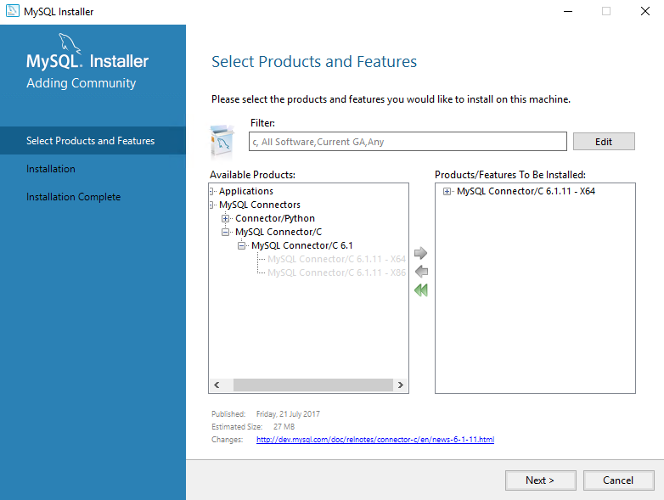The image size is (664, 500).
Task: Collapse the MySQL Connectors tree node
Action: 211,205
